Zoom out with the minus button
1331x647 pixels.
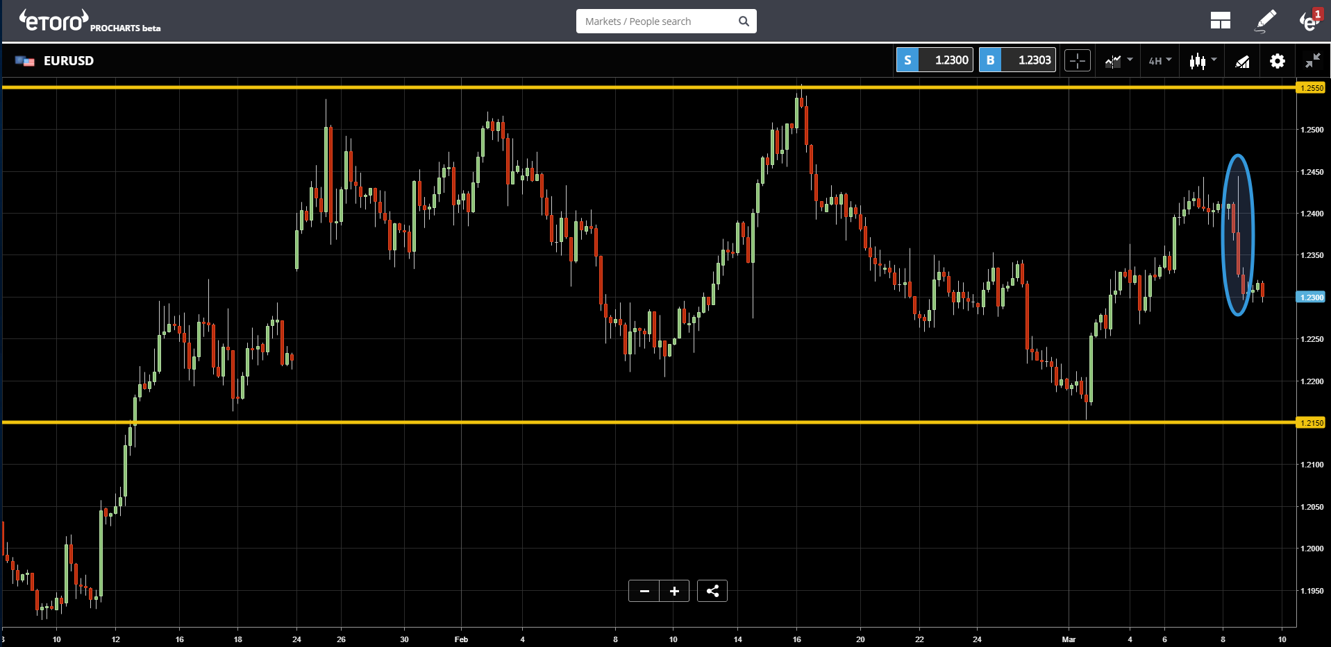(x=644, y=591)
